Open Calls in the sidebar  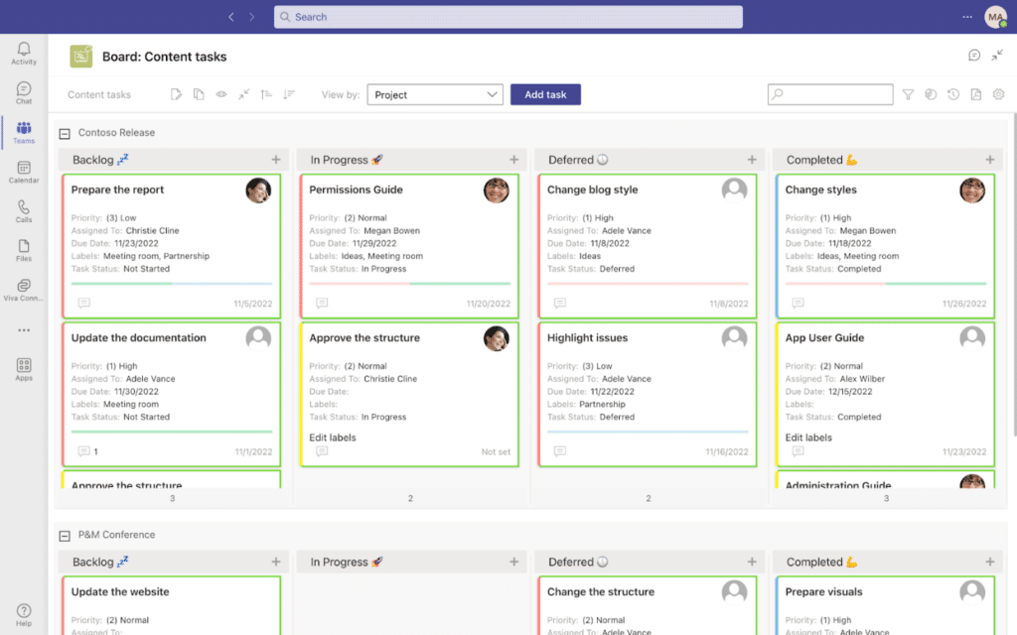[24, 211]
